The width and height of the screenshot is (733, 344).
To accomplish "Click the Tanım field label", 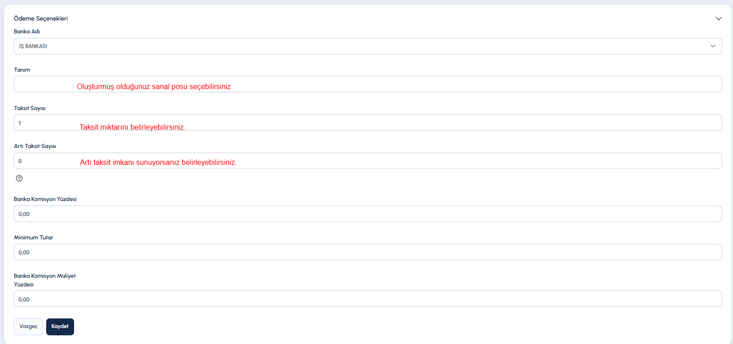I will pyautogui.click(x=22, y=70).
